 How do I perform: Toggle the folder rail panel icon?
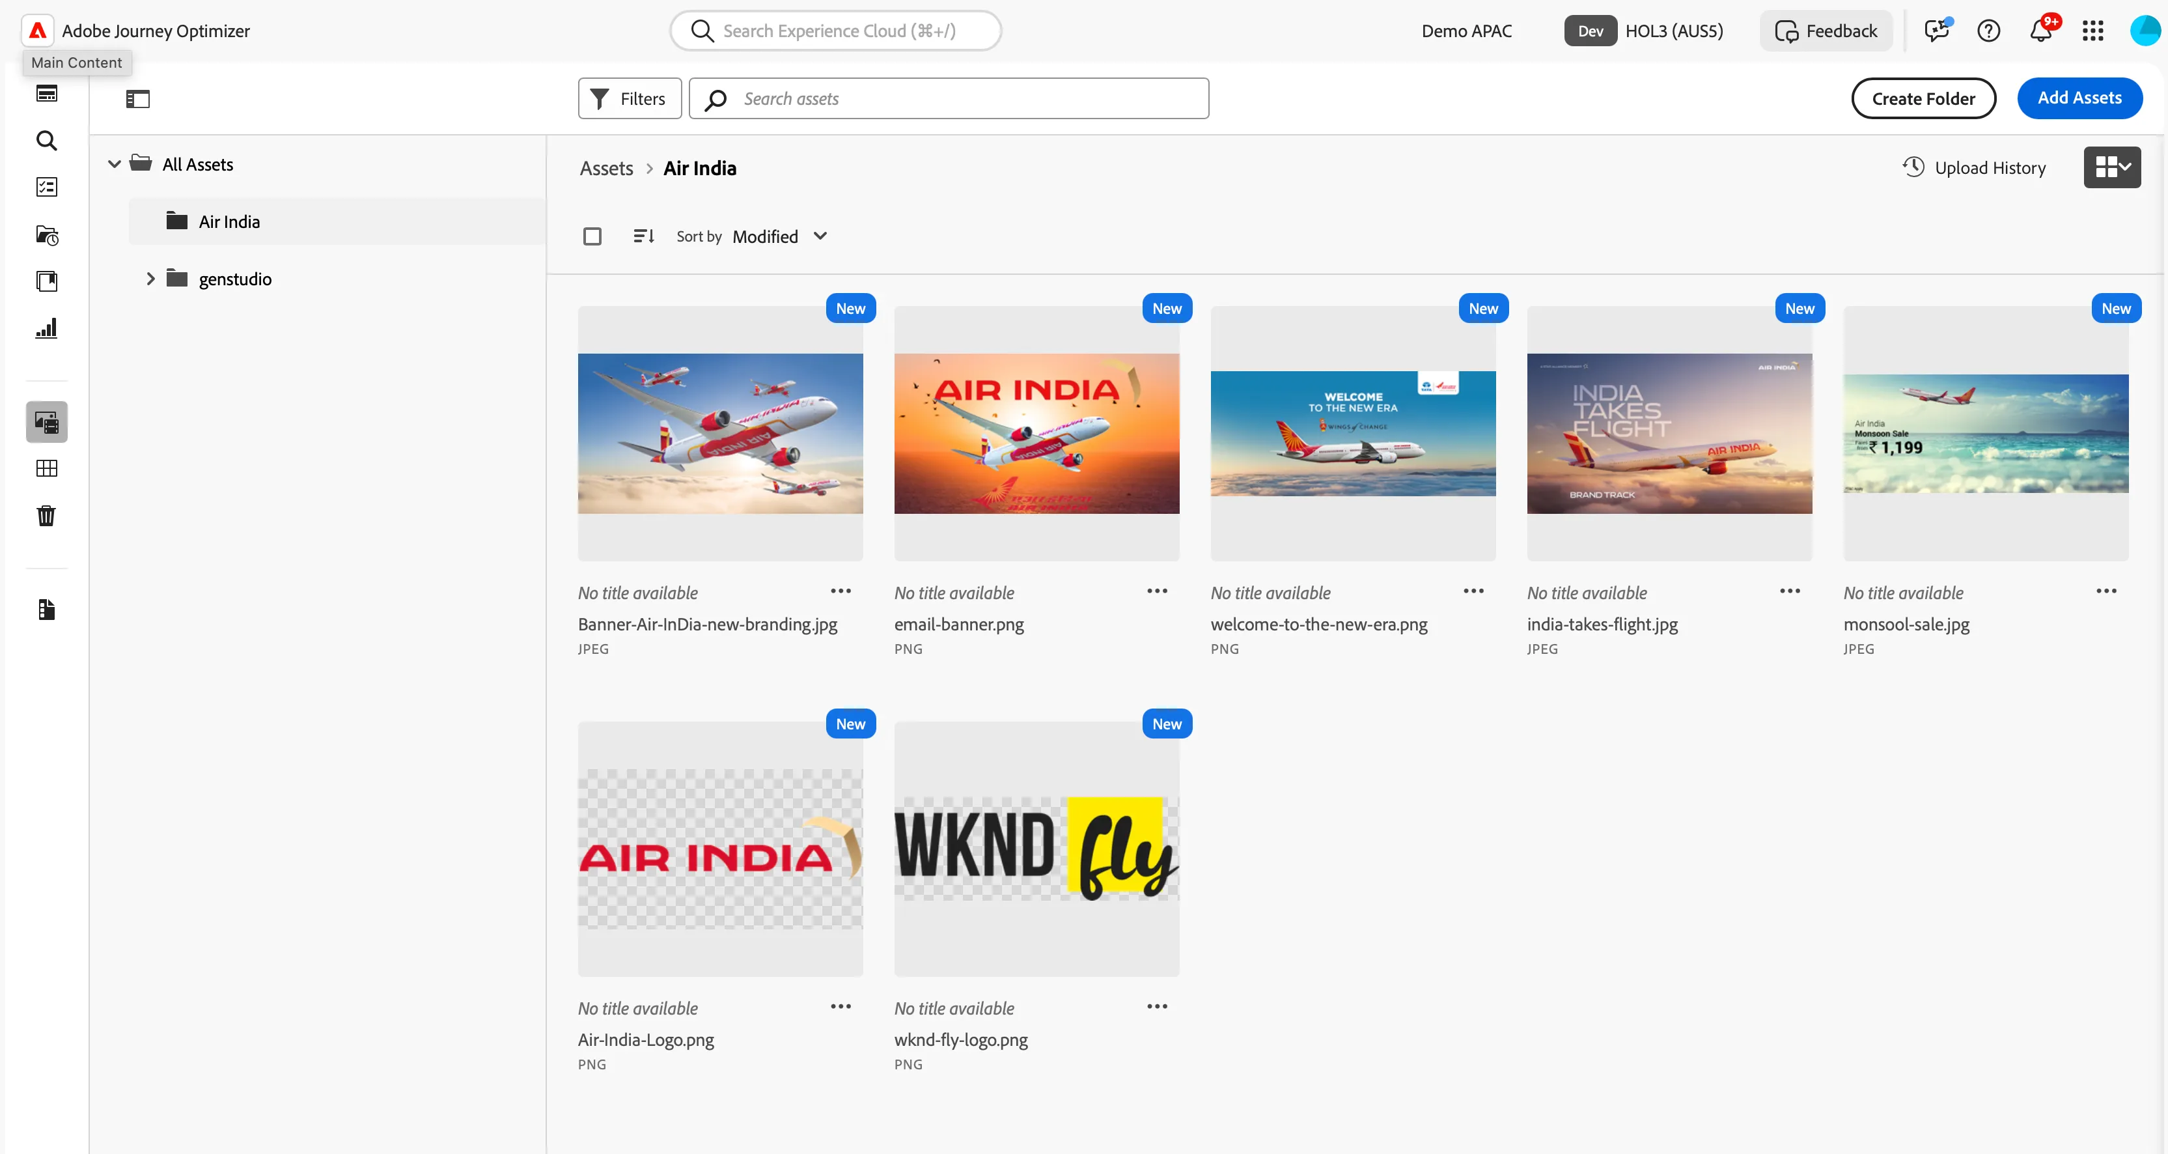click(x=138, y=100)
